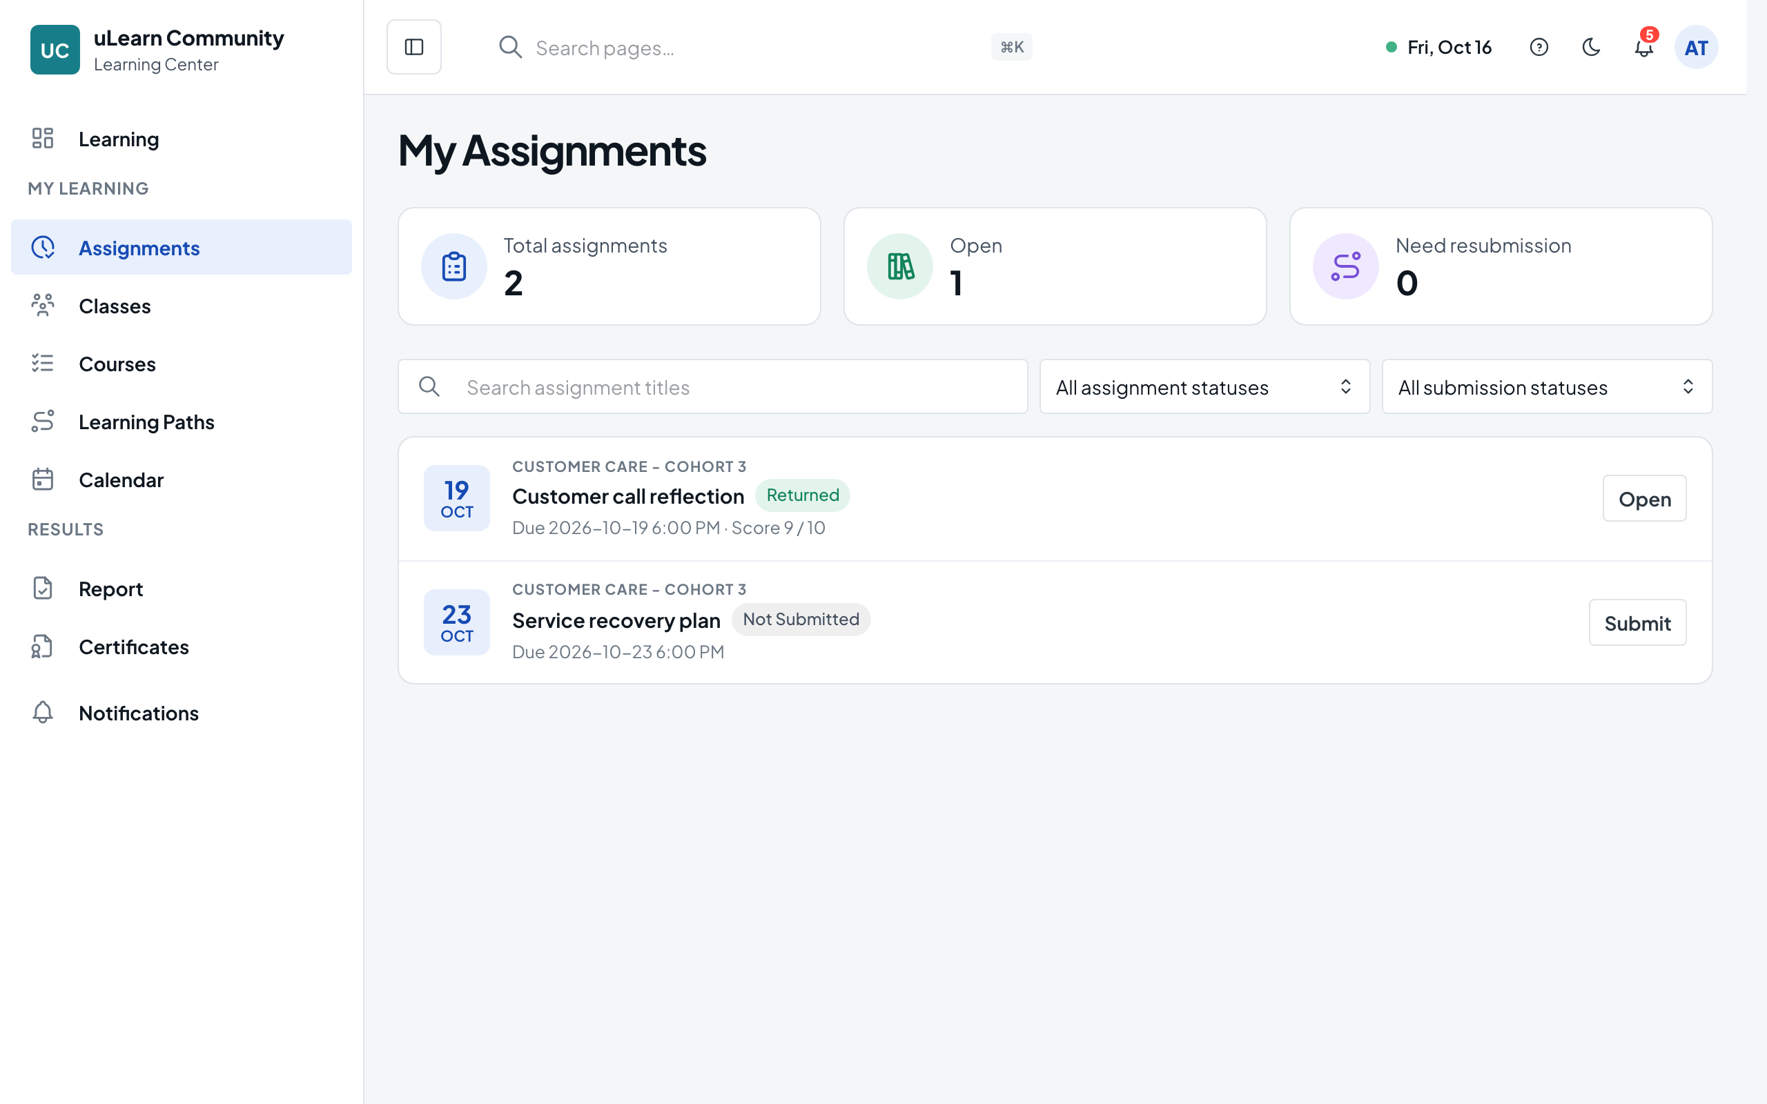This screenshot has width=1767, height=1104.
Task: Expand All assignment statuses dropdown
Action: pyautogui.click(x=1204, y=387)
